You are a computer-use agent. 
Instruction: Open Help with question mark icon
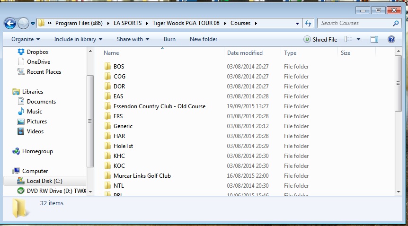[391, 39]
